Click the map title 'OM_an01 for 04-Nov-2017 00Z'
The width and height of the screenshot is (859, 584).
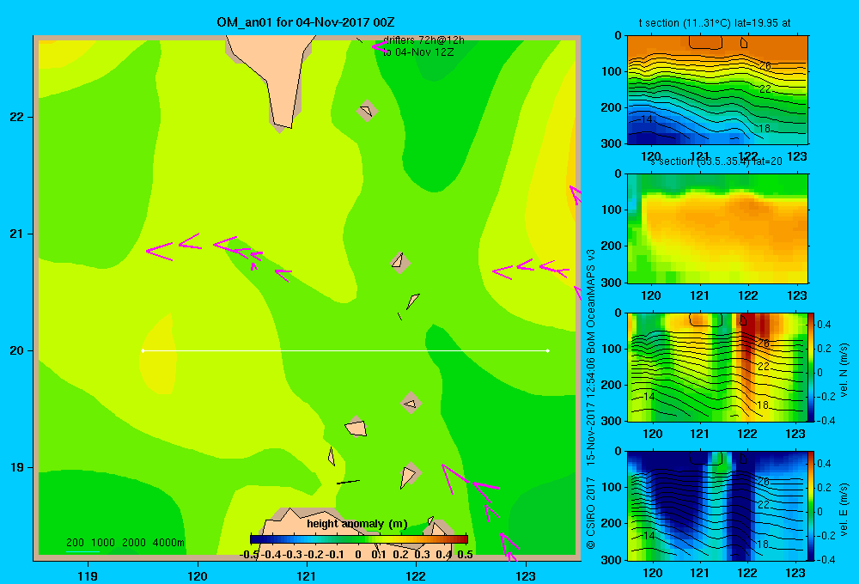coord(306,22)
